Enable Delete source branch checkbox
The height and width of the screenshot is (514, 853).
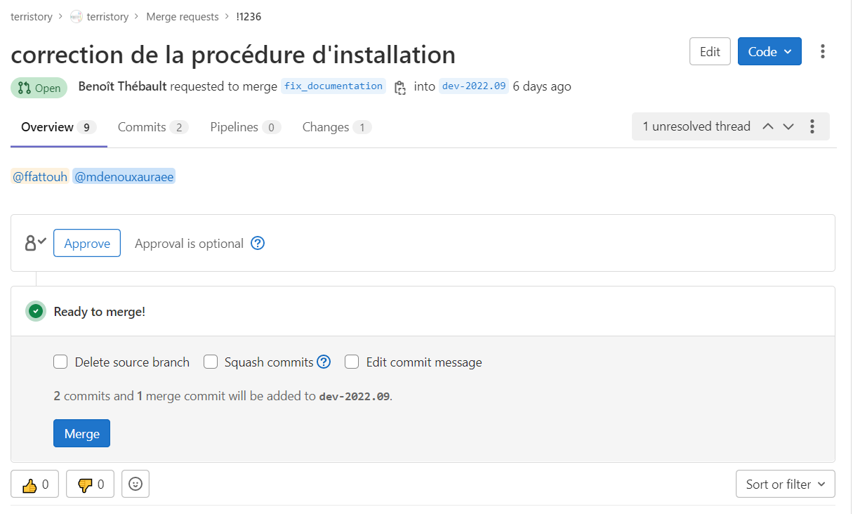60,362
